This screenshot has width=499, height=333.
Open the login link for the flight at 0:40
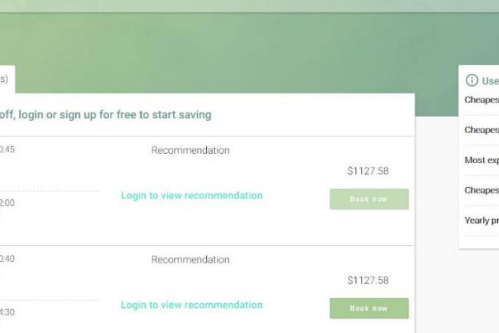point(192,304)
